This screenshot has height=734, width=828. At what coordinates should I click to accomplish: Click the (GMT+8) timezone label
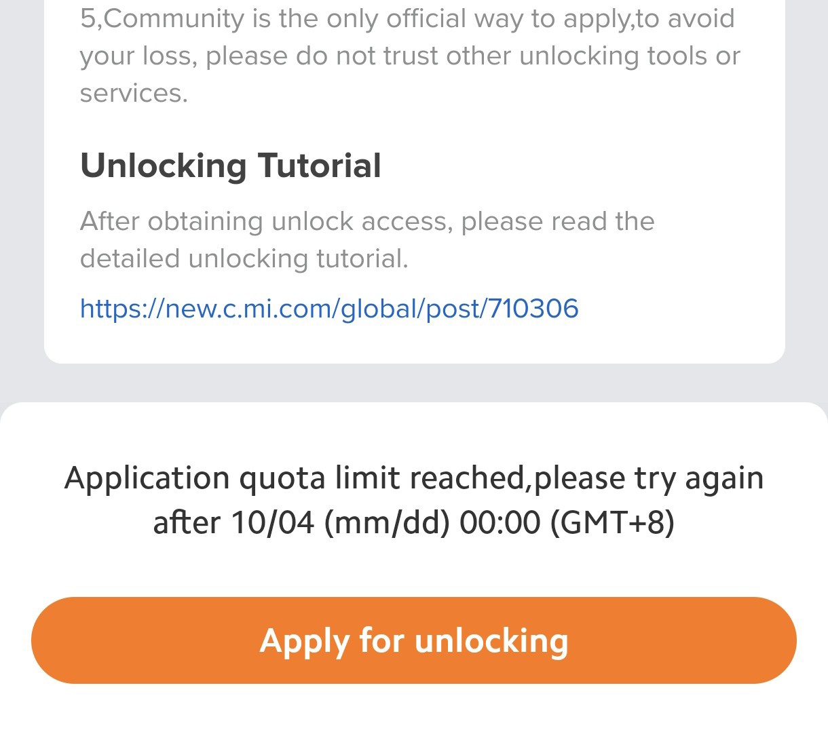pyautogui.click(x=611, y=523)
